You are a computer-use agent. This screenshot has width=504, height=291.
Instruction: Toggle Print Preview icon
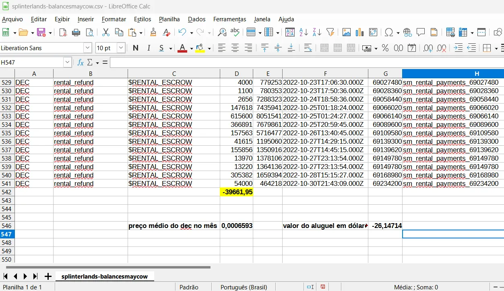coord(89,33)
